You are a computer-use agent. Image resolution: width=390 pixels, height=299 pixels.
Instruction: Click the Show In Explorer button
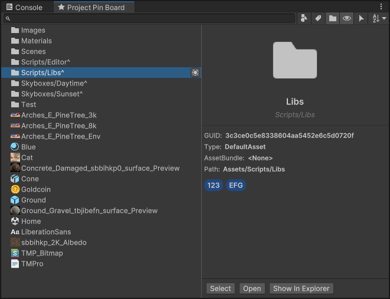pos(301,288)
